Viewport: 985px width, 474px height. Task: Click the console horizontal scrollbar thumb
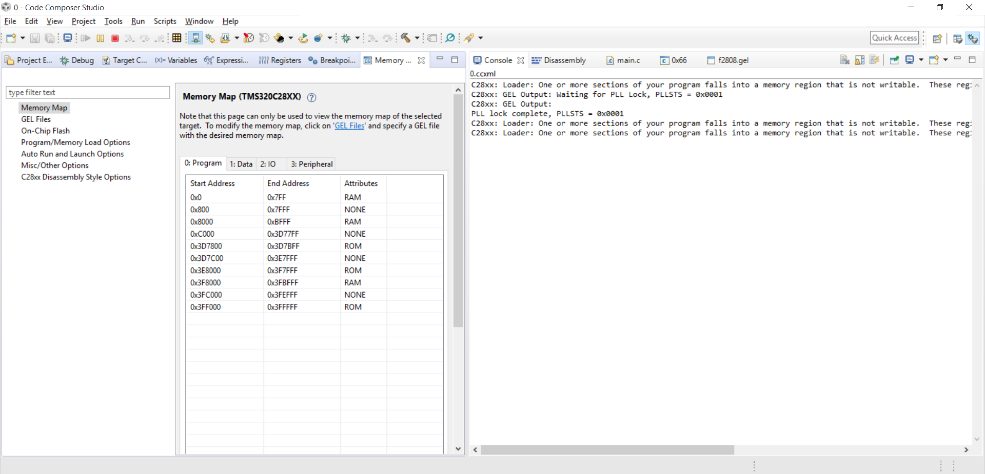pyautogui.click(x=607, y=450)
